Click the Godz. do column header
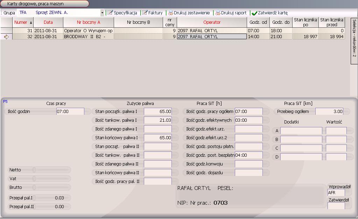This screenshot has width=358, height=219. click(281, 22)
